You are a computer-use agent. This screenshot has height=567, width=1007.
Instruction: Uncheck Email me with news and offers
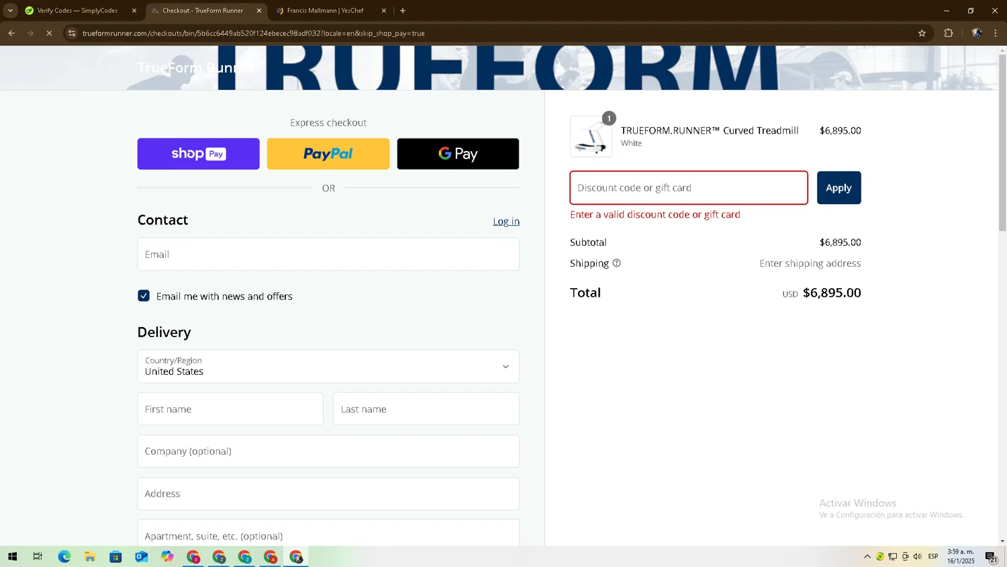[144, 296]
